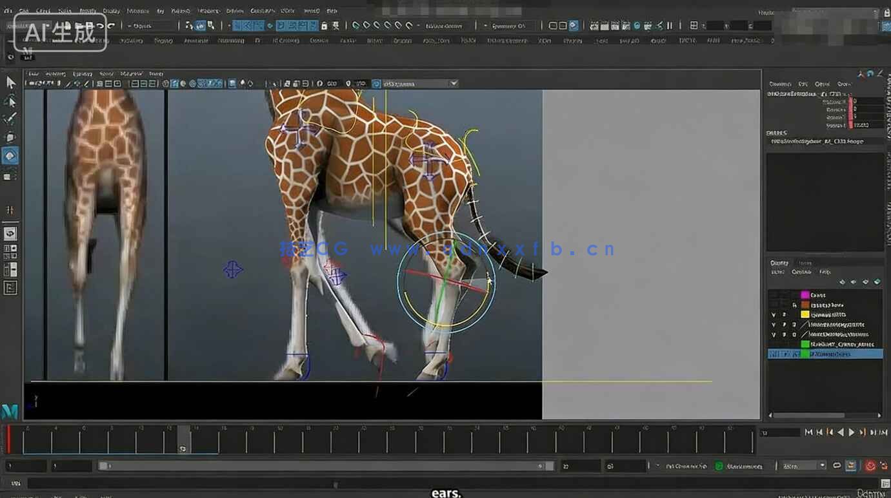Toggle the lock icon in the status line
The height and width of the screenshot is (498, 891).
point(324,26)
